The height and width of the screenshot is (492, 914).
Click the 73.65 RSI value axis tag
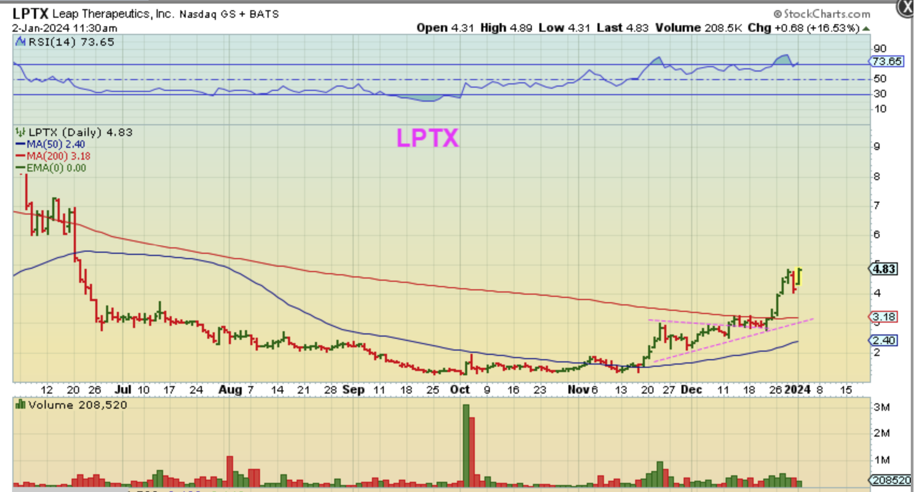(887, 61)
